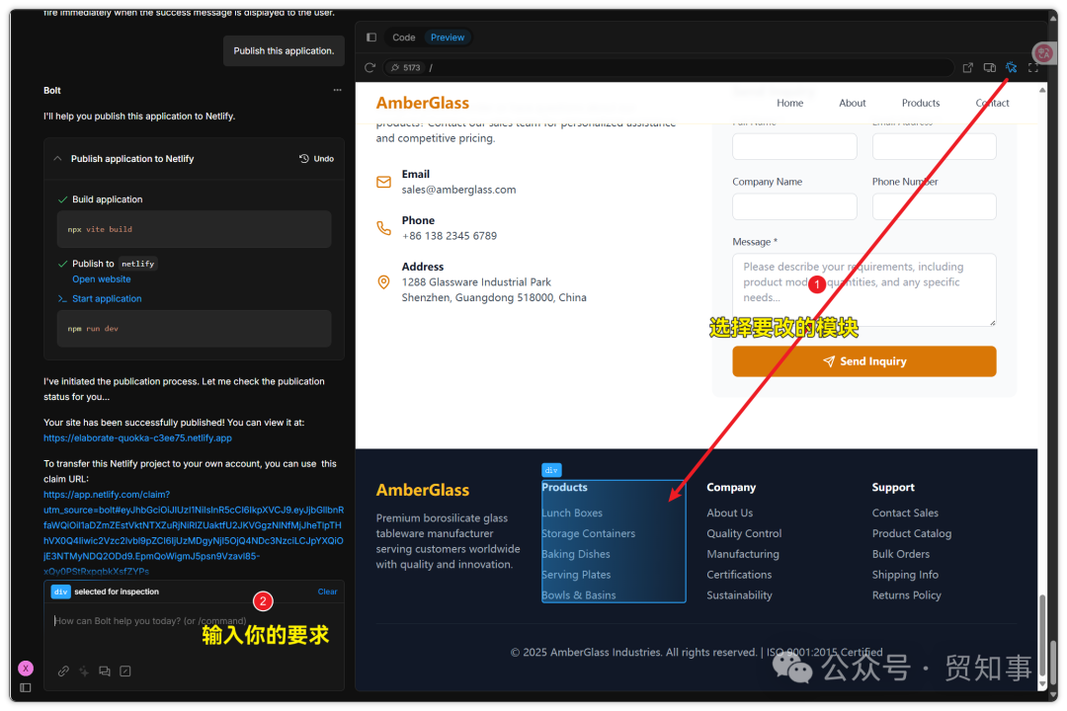1067x711 pixels.
Task: Click the Company Name input field
Action: [794, 206]
